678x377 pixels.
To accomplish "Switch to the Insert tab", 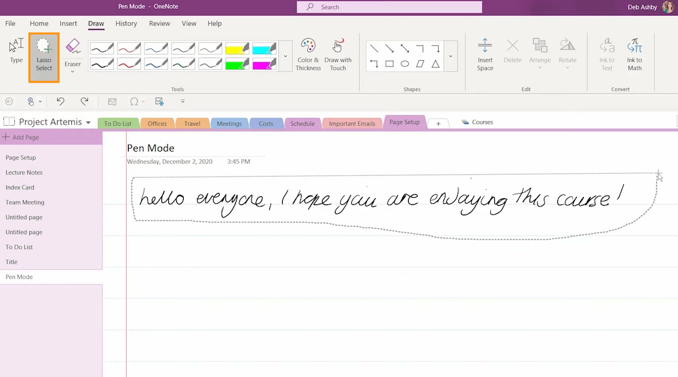I will (x=68, y=23).
